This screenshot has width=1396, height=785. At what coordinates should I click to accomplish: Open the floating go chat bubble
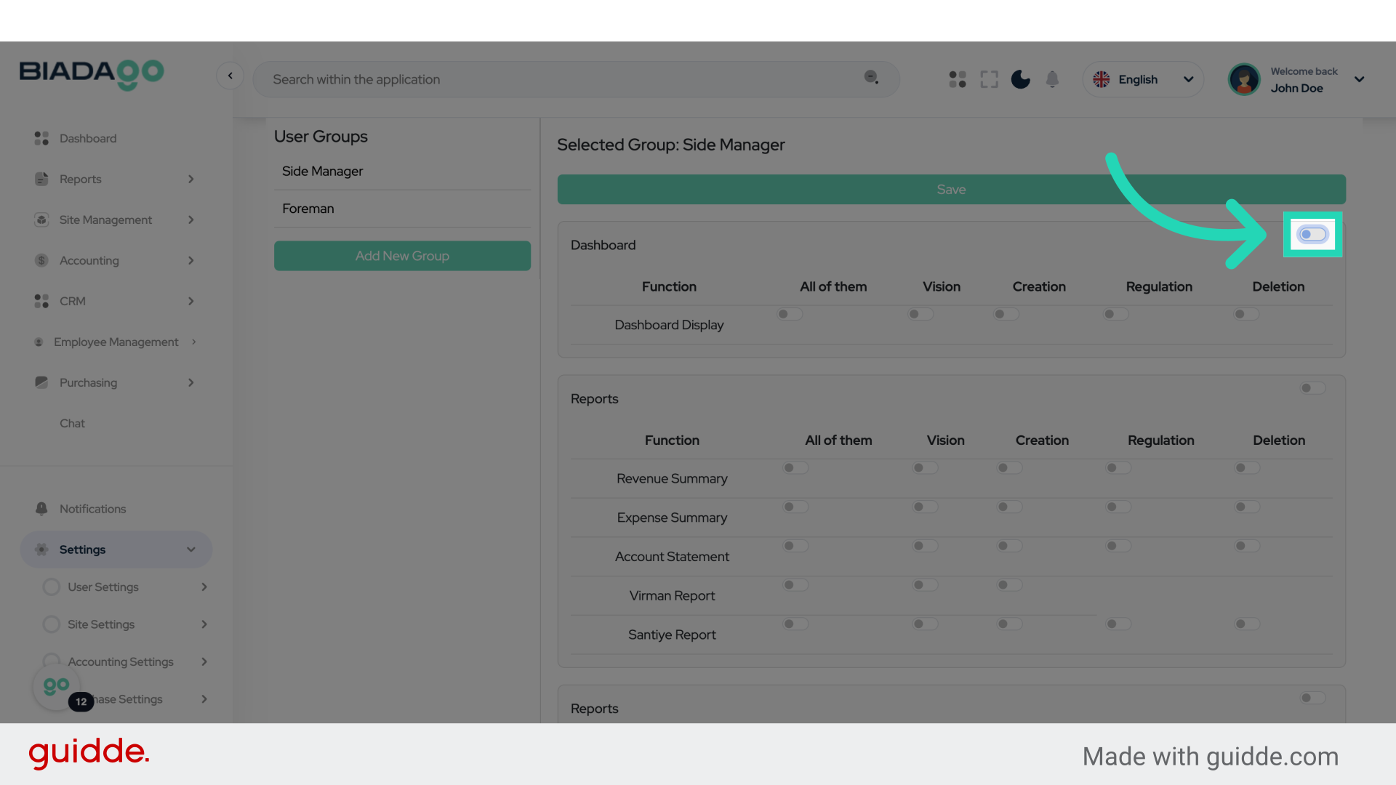[57, 686]
